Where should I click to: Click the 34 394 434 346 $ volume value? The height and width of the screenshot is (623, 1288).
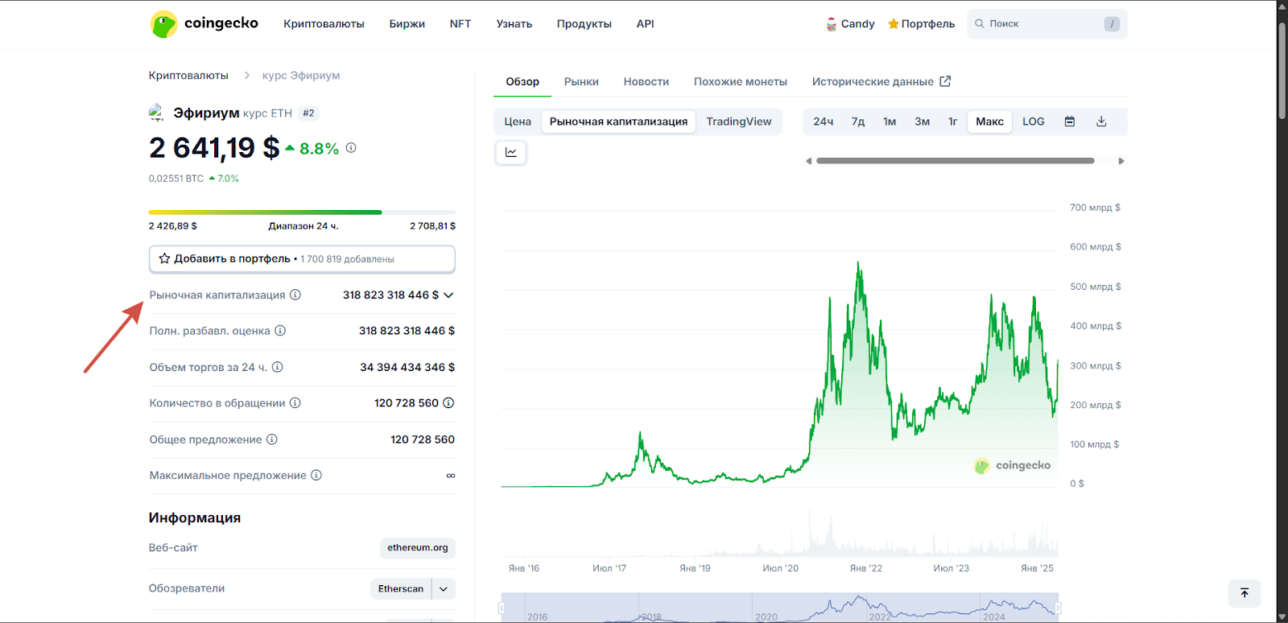(x=407, y=367)
